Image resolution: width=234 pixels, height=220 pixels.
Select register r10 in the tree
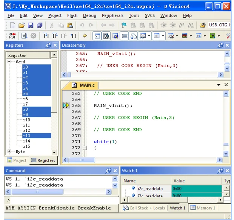tap(26, 120)
